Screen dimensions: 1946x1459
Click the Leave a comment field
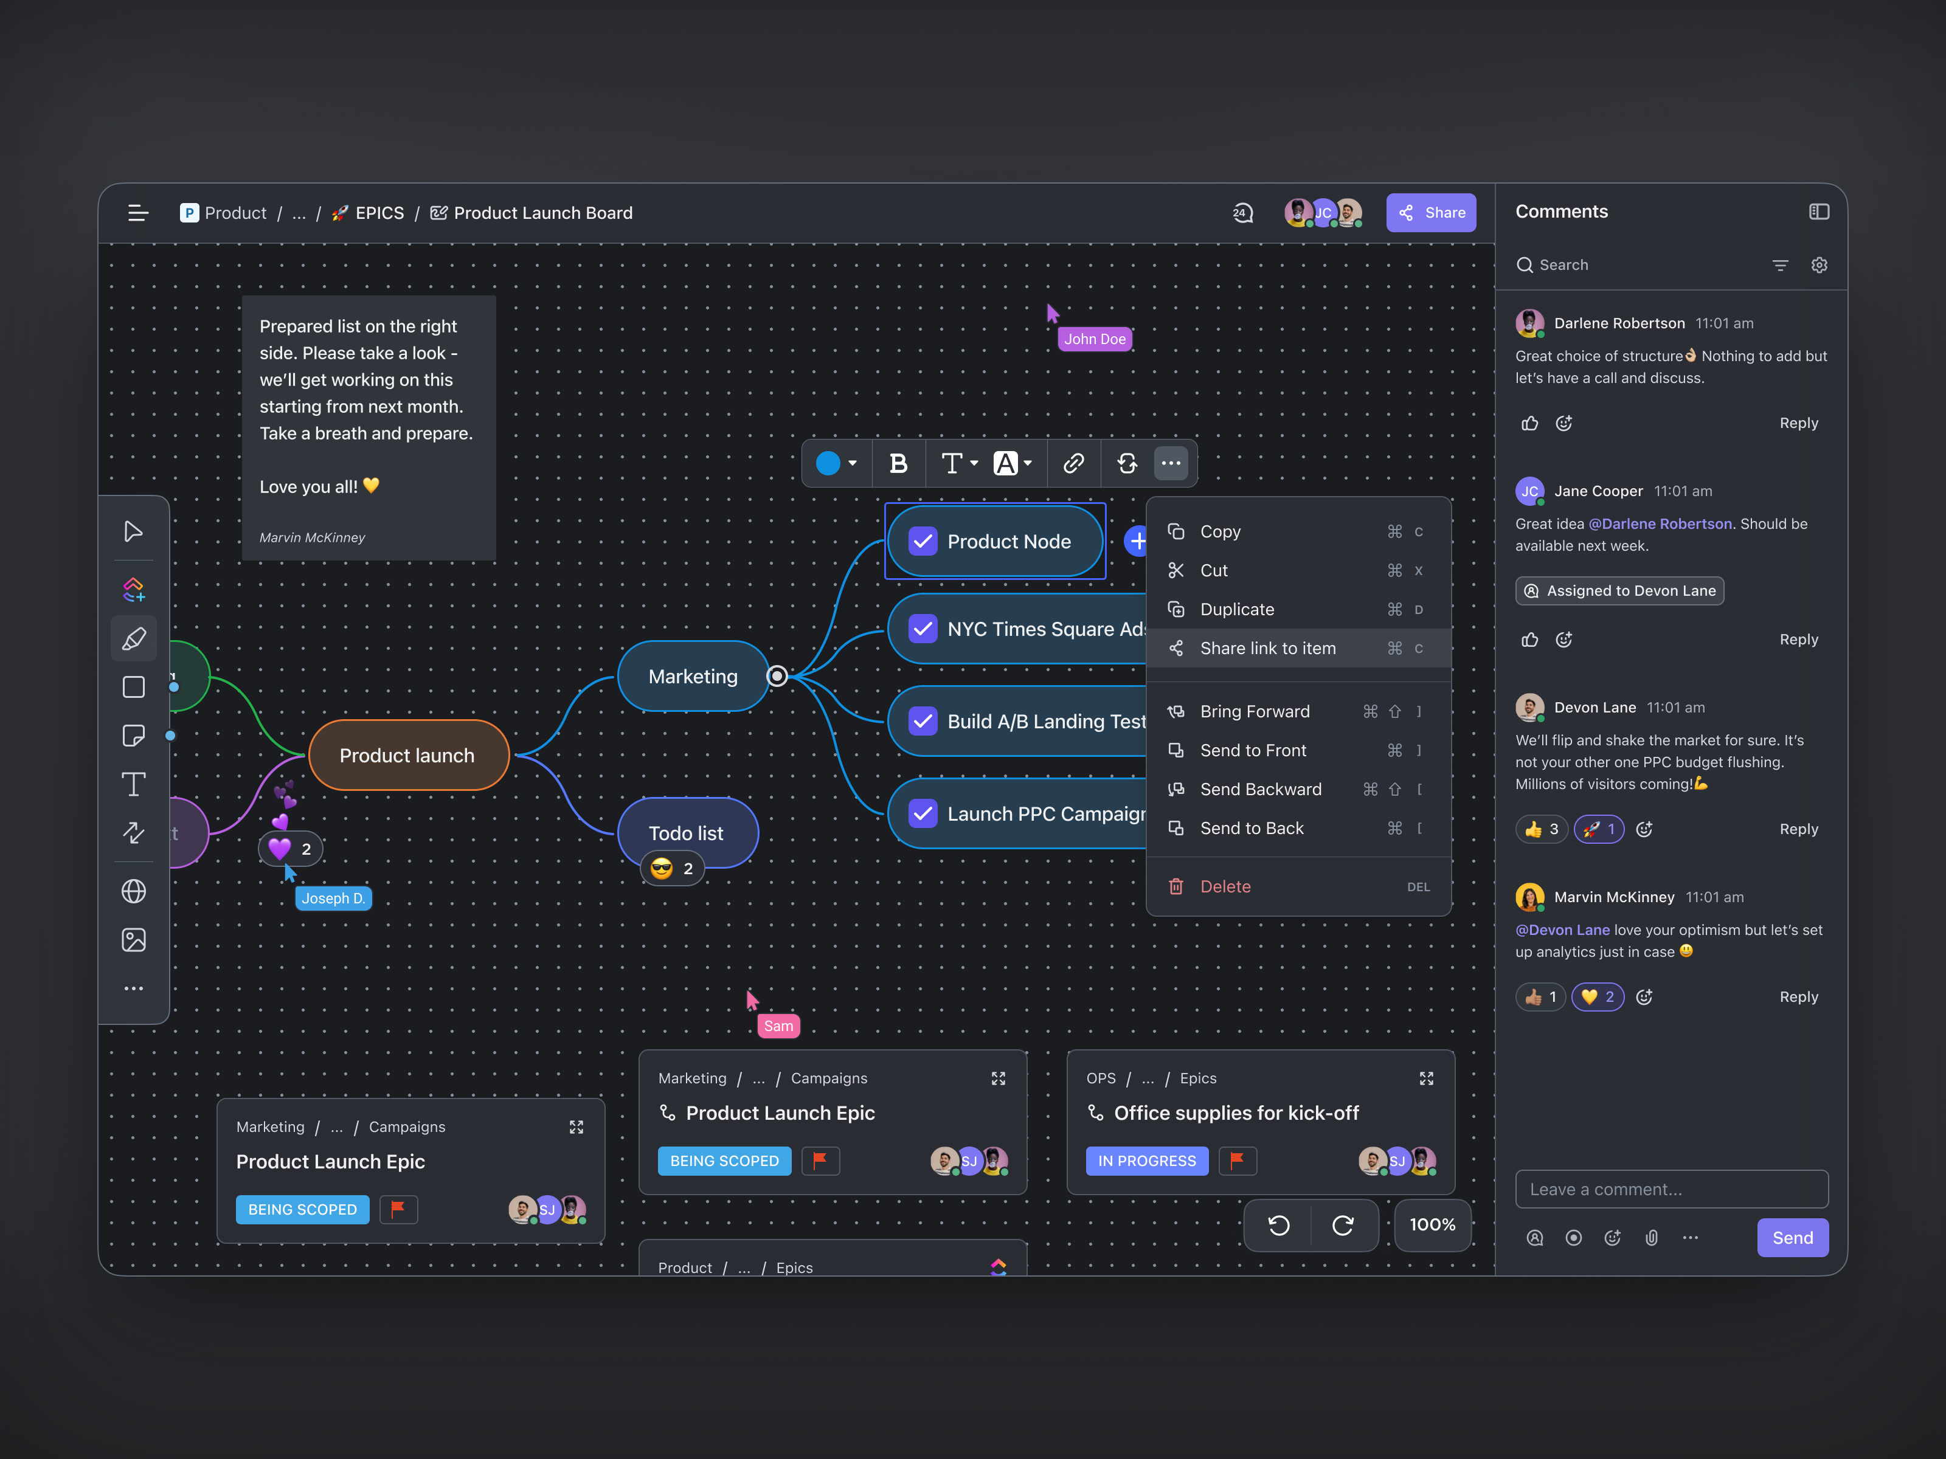[x=1671, y=1189]
